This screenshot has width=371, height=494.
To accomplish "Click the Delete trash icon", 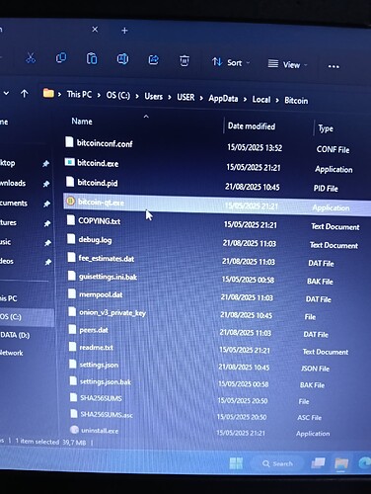I will [x=185, y=61].
